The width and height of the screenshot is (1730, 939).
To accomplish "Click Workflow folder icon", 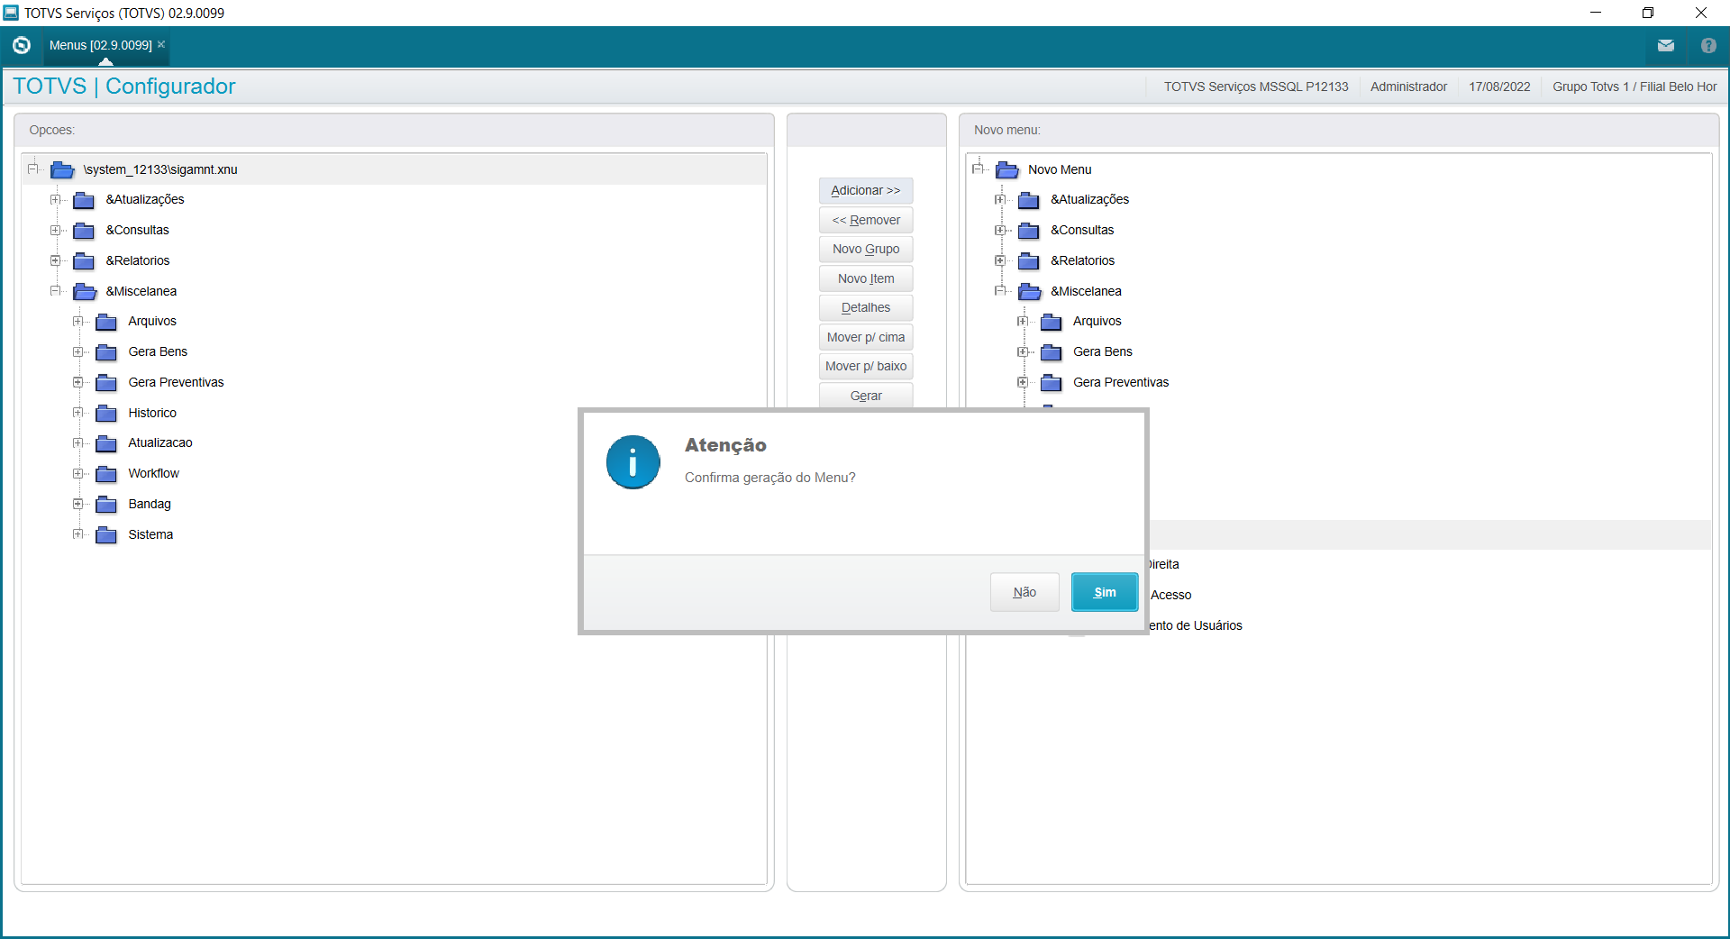I will point(106,474).
